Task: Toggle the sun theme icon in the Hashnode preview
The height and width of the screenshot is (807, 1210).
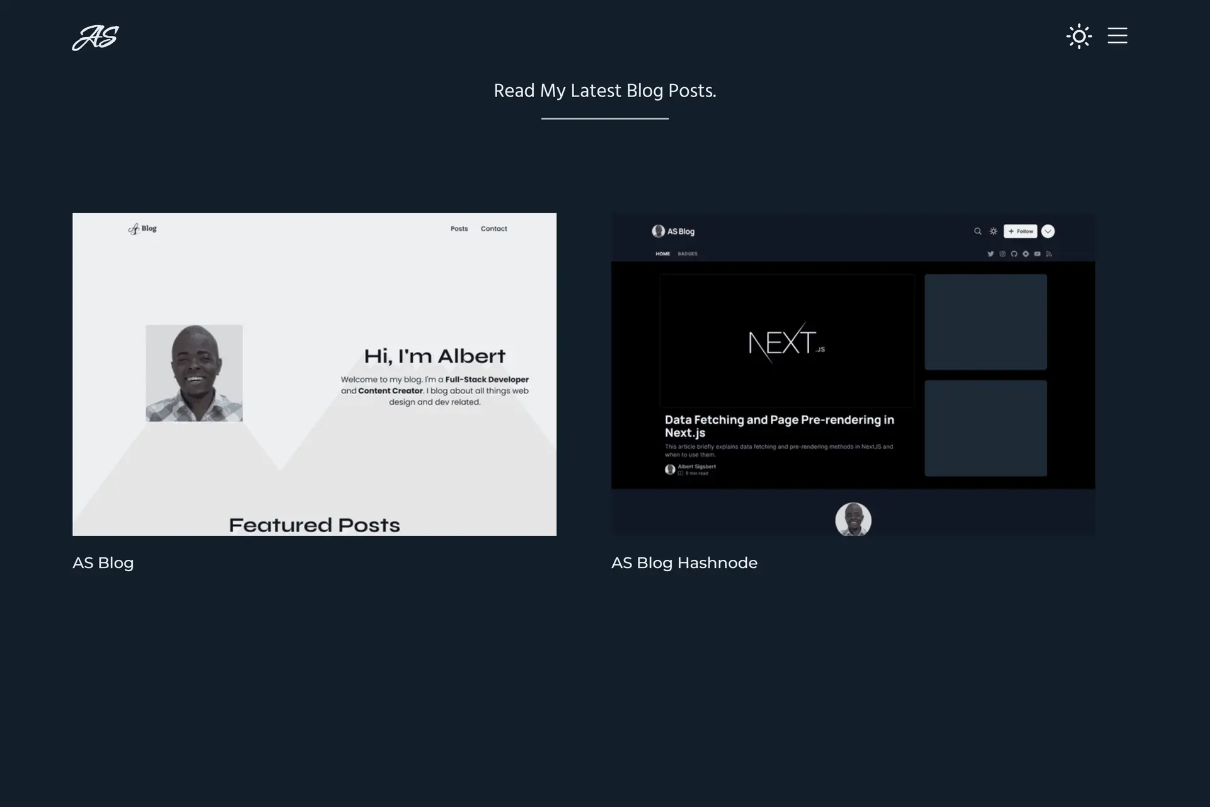Action: click(x=993, y=231)
